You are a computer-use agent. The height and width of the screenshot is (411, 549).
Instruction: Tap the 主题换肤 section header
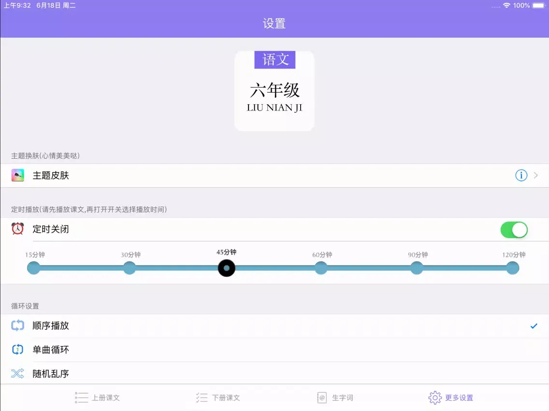[x=45, y=155]
